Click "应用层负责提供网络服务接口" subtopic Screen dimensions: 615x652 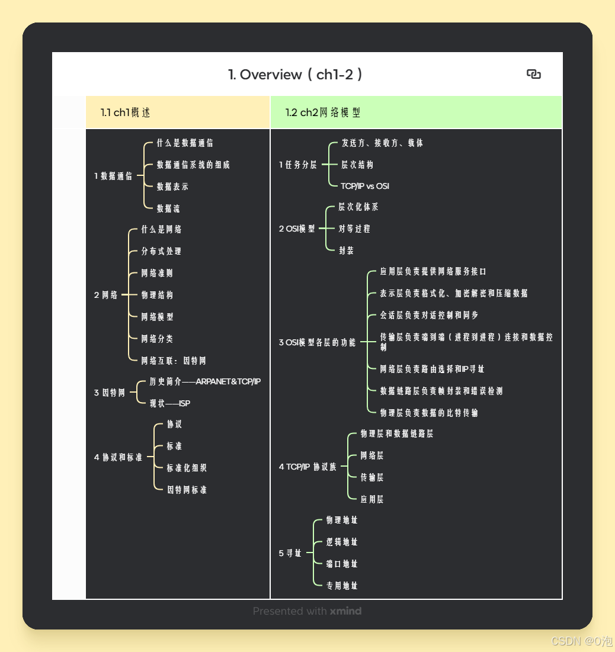433,272
